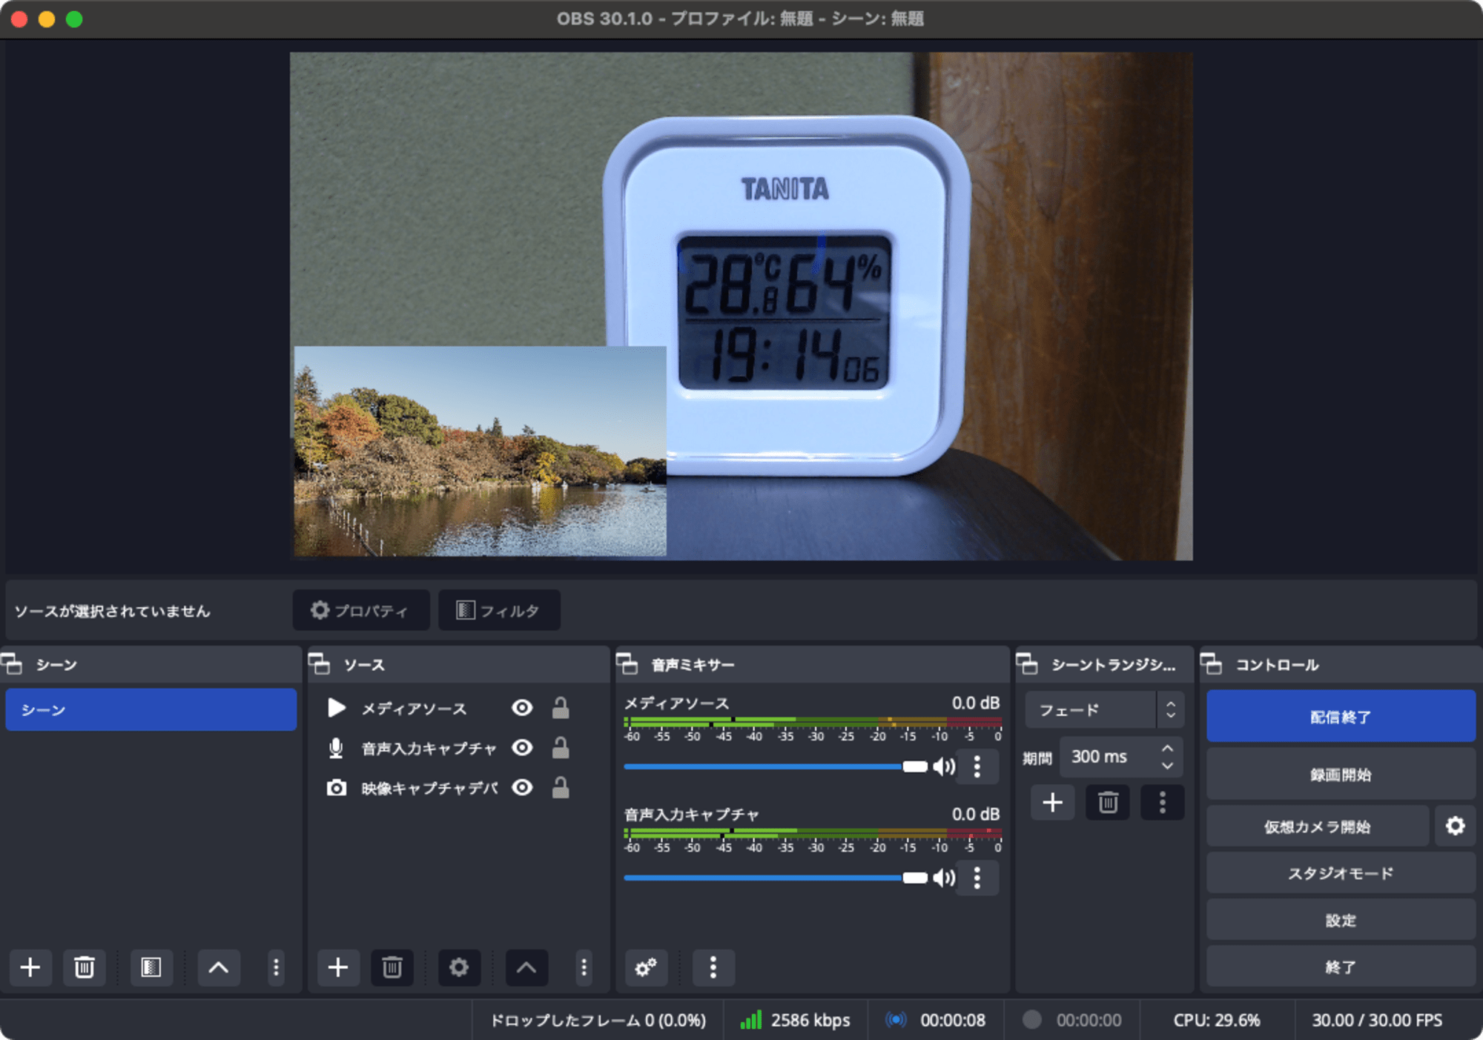Screen dimensions: 1483x1040
Task: Lock the 映像キャプチャデバイス source
Action: tap(561, 787)
